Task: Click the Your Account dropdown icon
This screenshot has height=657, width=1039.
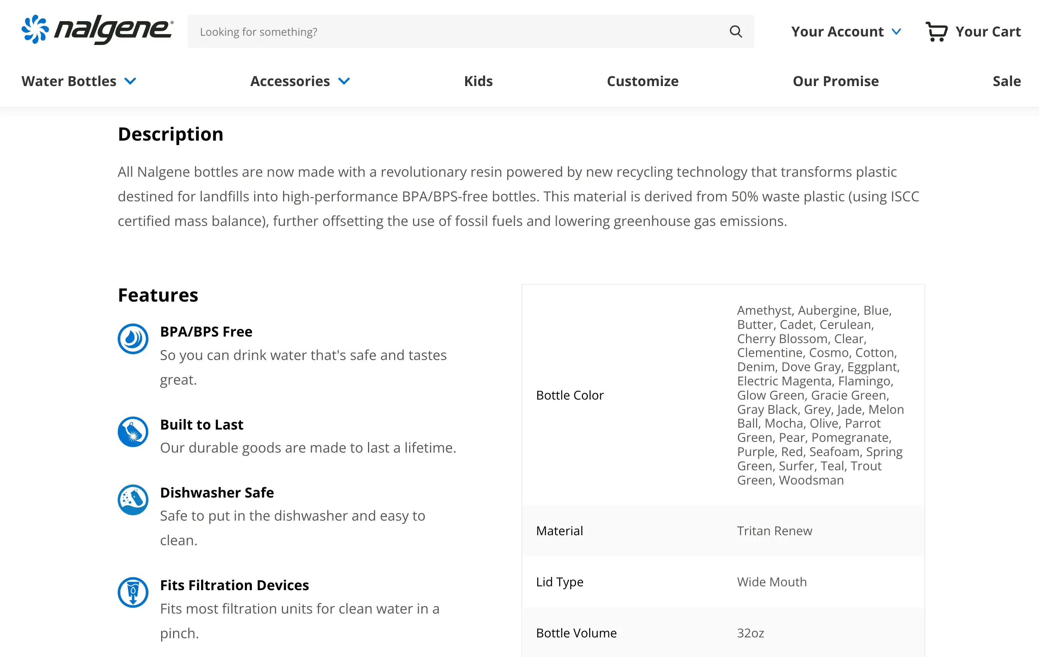Action: tap(897, 32)
